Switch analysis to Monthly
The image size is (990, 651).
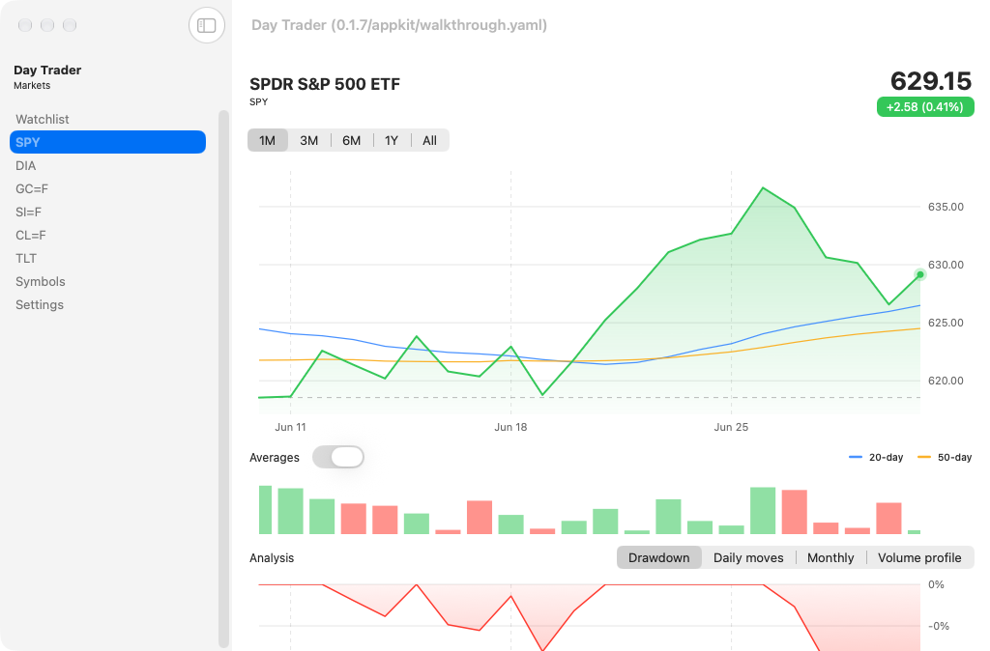point(830,557)
